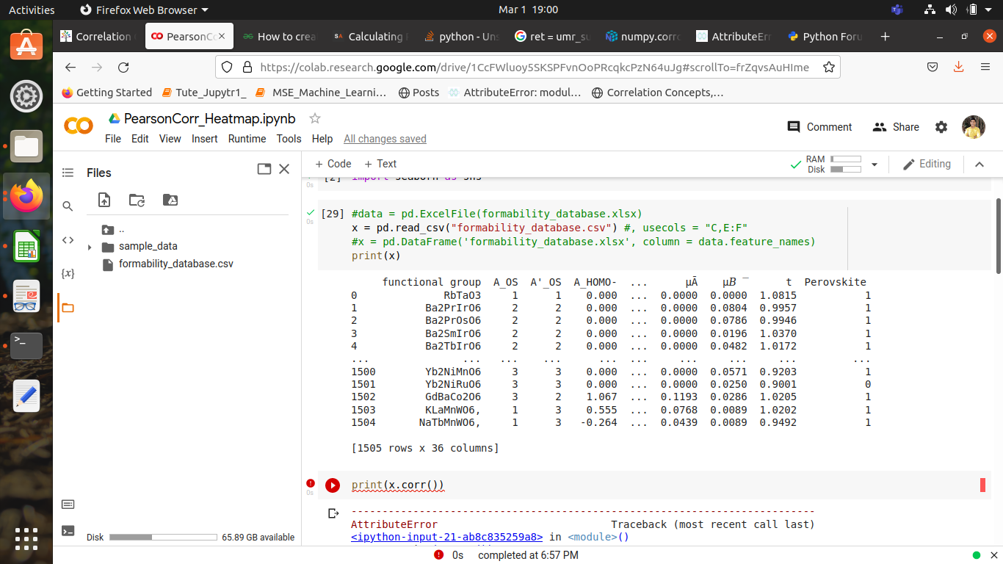This screenshot has width=1003, height=564.
Task: Open the table of contents sidebar
Action: pos(68,173)
